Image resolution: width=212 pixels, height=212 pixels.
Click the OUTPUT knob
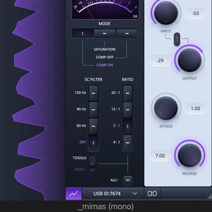(x=189, y=60)
